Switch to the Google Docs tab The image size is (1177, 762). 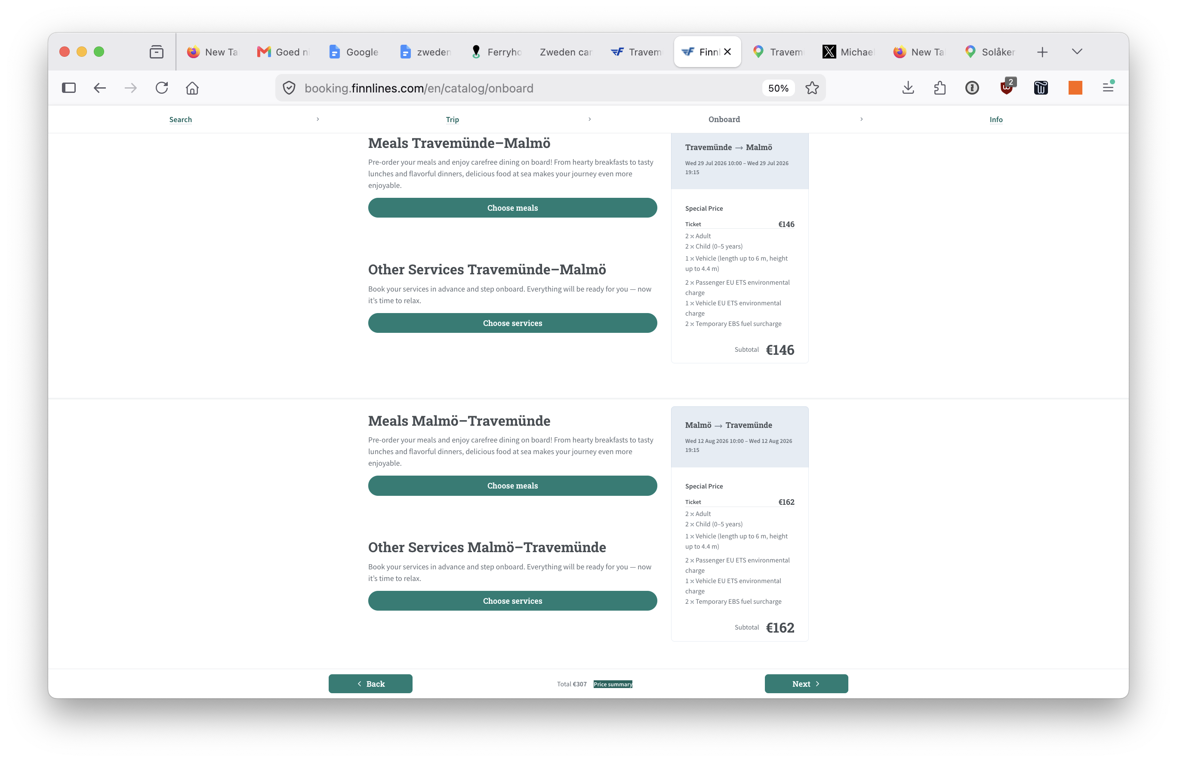(x=354, y=52)
